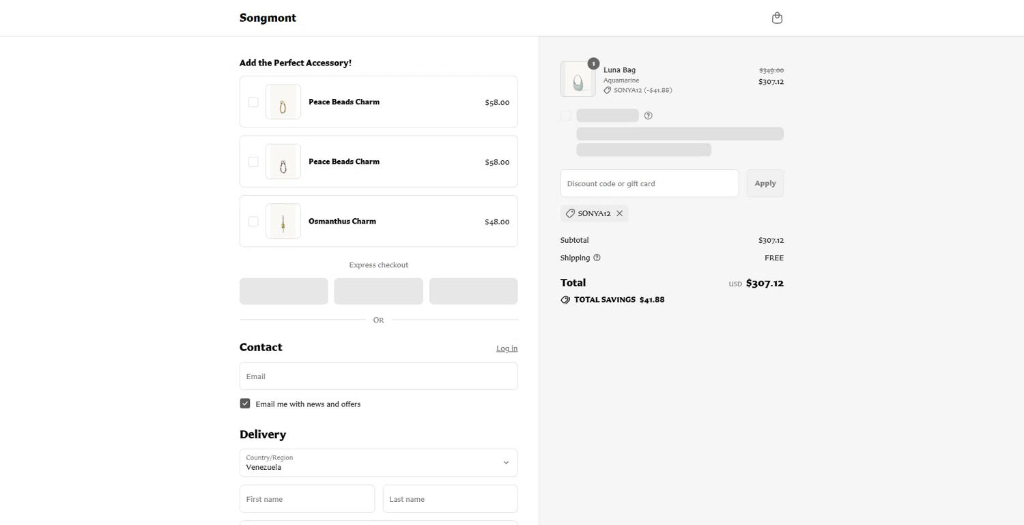The width and height of the screenshot is (1024, 525).
Task: Click the Osmanthus Charm thumbnail
Action: tap(283, 221)
